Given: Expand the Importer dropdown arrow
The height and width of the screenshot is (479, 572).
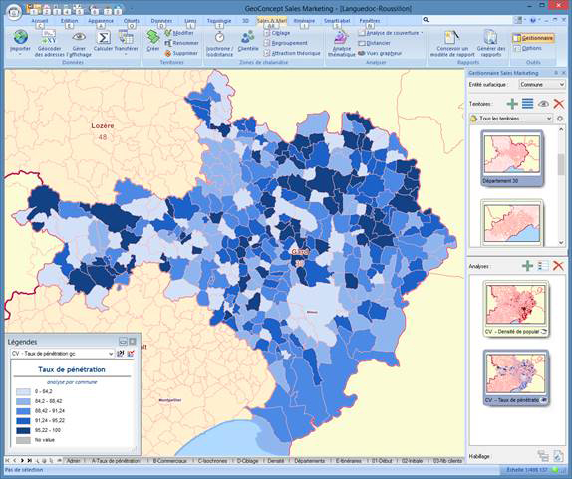Looking at the screenshot, I should [x=20, y=55].
